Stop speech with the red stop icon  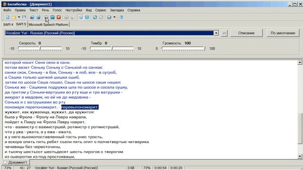(x=59, y=17)
